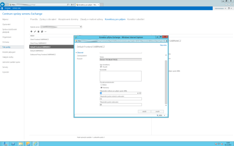The image size is (234, 146).
Task: Open the popup zoom level dropdown arrow
Action: pyautogui.click(x=164, y=116)
